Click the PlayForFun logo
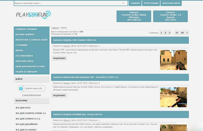203x131 pixels. coord(33,15)
